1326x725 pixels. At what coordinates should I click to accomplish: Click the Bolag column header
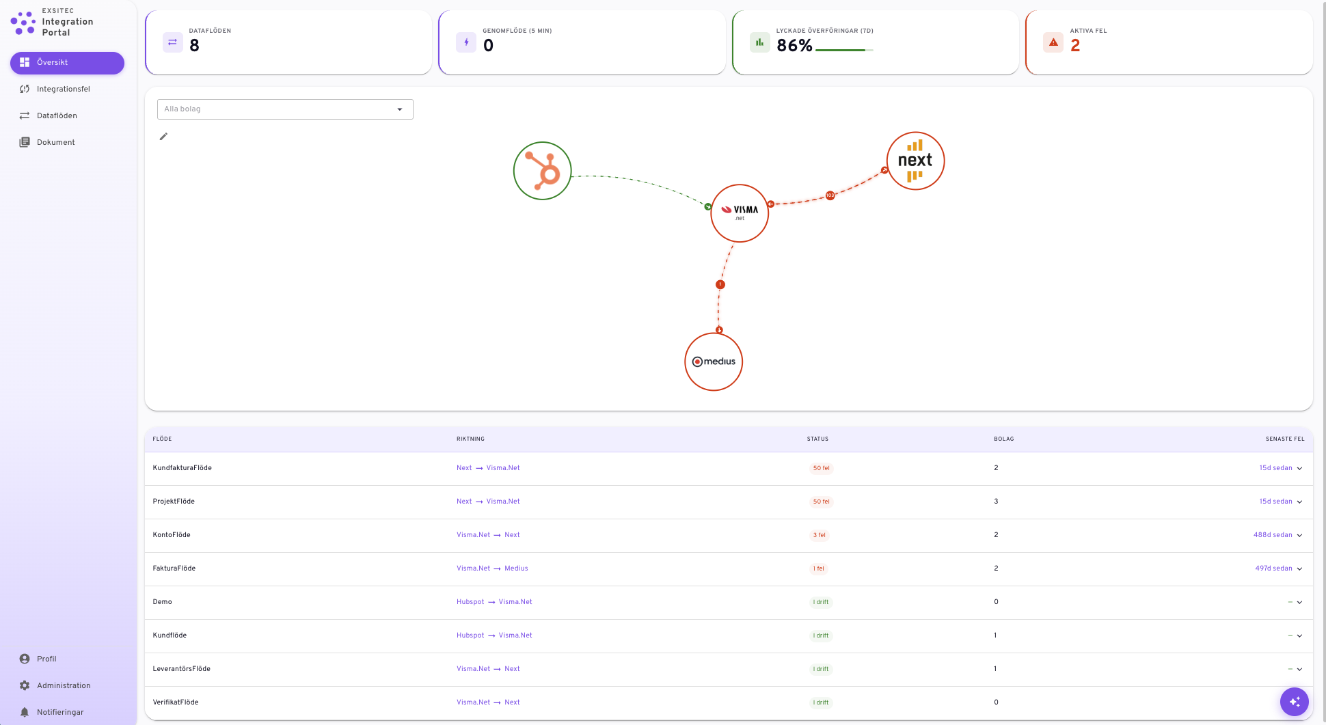tap(1004, 439)
